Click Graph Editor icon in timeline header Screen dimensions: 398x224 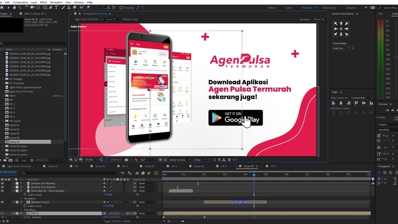(x=156, y=173)
